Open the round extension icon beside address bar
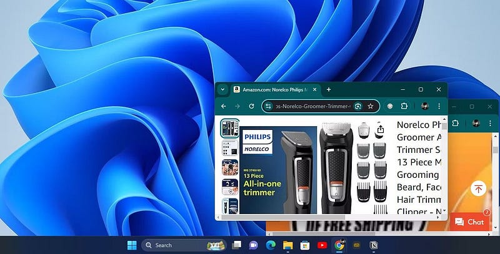 389,106
